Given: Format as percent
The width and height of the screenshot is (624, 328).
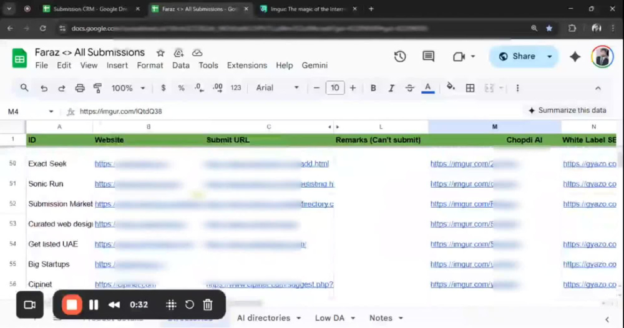Looking at the screenshot, I should [x=181, y=89].
